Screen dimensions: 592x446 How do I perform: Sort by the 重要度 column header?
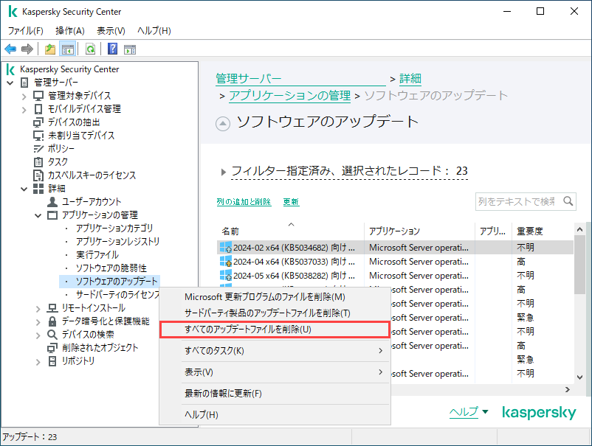click(542, 231)
